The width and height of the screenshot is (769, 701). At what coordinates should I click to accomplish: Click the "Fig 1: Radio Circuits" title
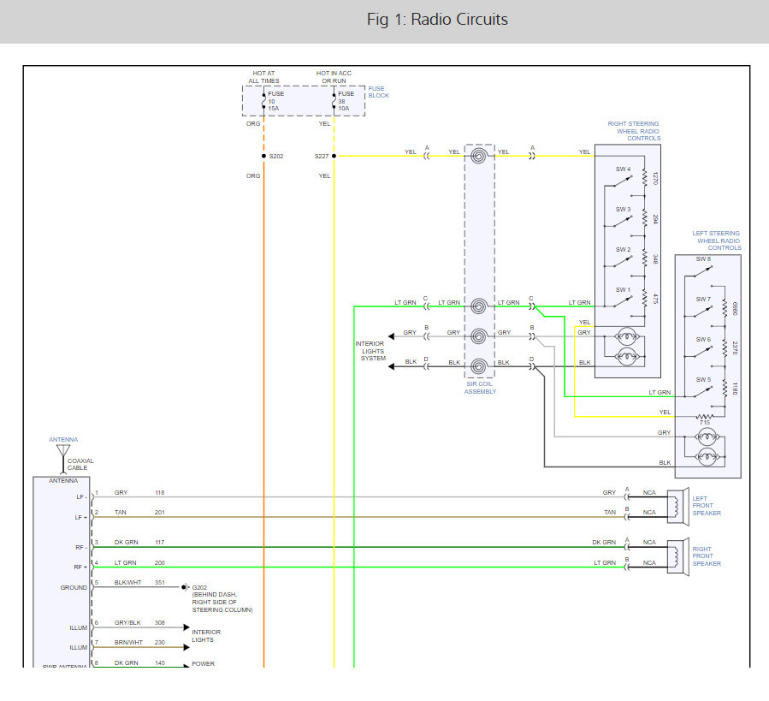(437, 20)
